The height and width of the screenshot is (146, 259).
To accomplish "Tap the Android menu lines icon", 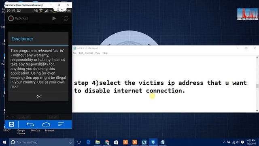I will [61, 125].
